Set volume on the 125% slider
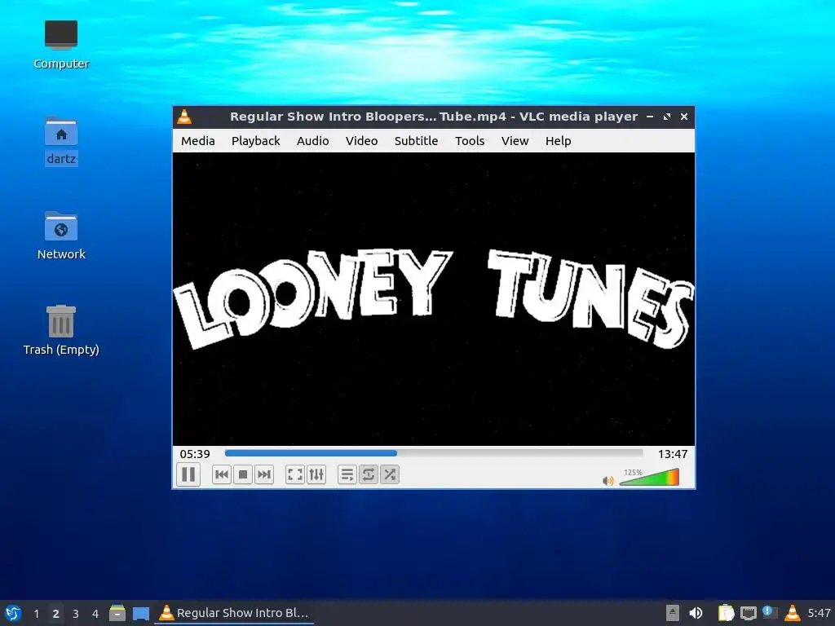Image resolution: width=835 pixels, height=626 pixels. coord(649,477)
